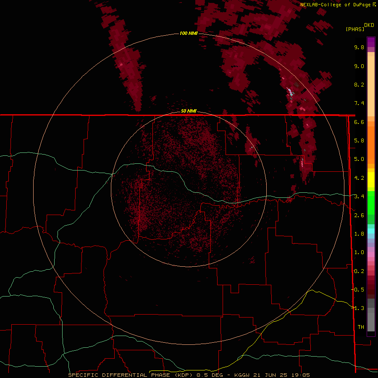Click the bright green segment of the color bar

pos(371,202)
